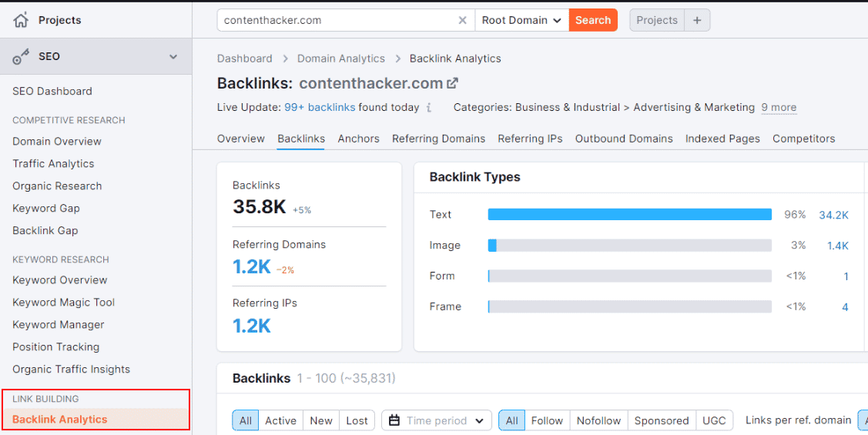Open Domain Overview in sidebar
The width and height of the screenshot is (868, 435).
pyautogui.click(x=57, y=141)
